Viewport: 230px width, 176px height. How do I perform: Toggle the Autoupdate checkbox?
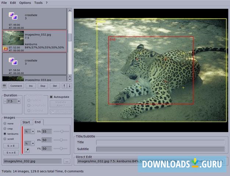[x=51, y=97]
